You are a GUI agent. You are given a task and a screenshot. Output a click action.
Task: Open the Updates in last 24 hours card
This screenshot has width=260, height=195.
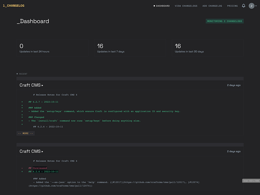[52, 48]
